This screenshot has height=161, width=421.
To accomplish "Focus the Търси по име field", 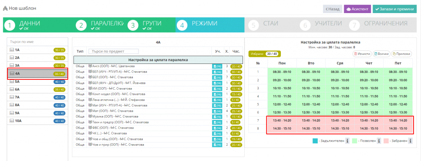I will pyautogui.click(x=37, y=42).
